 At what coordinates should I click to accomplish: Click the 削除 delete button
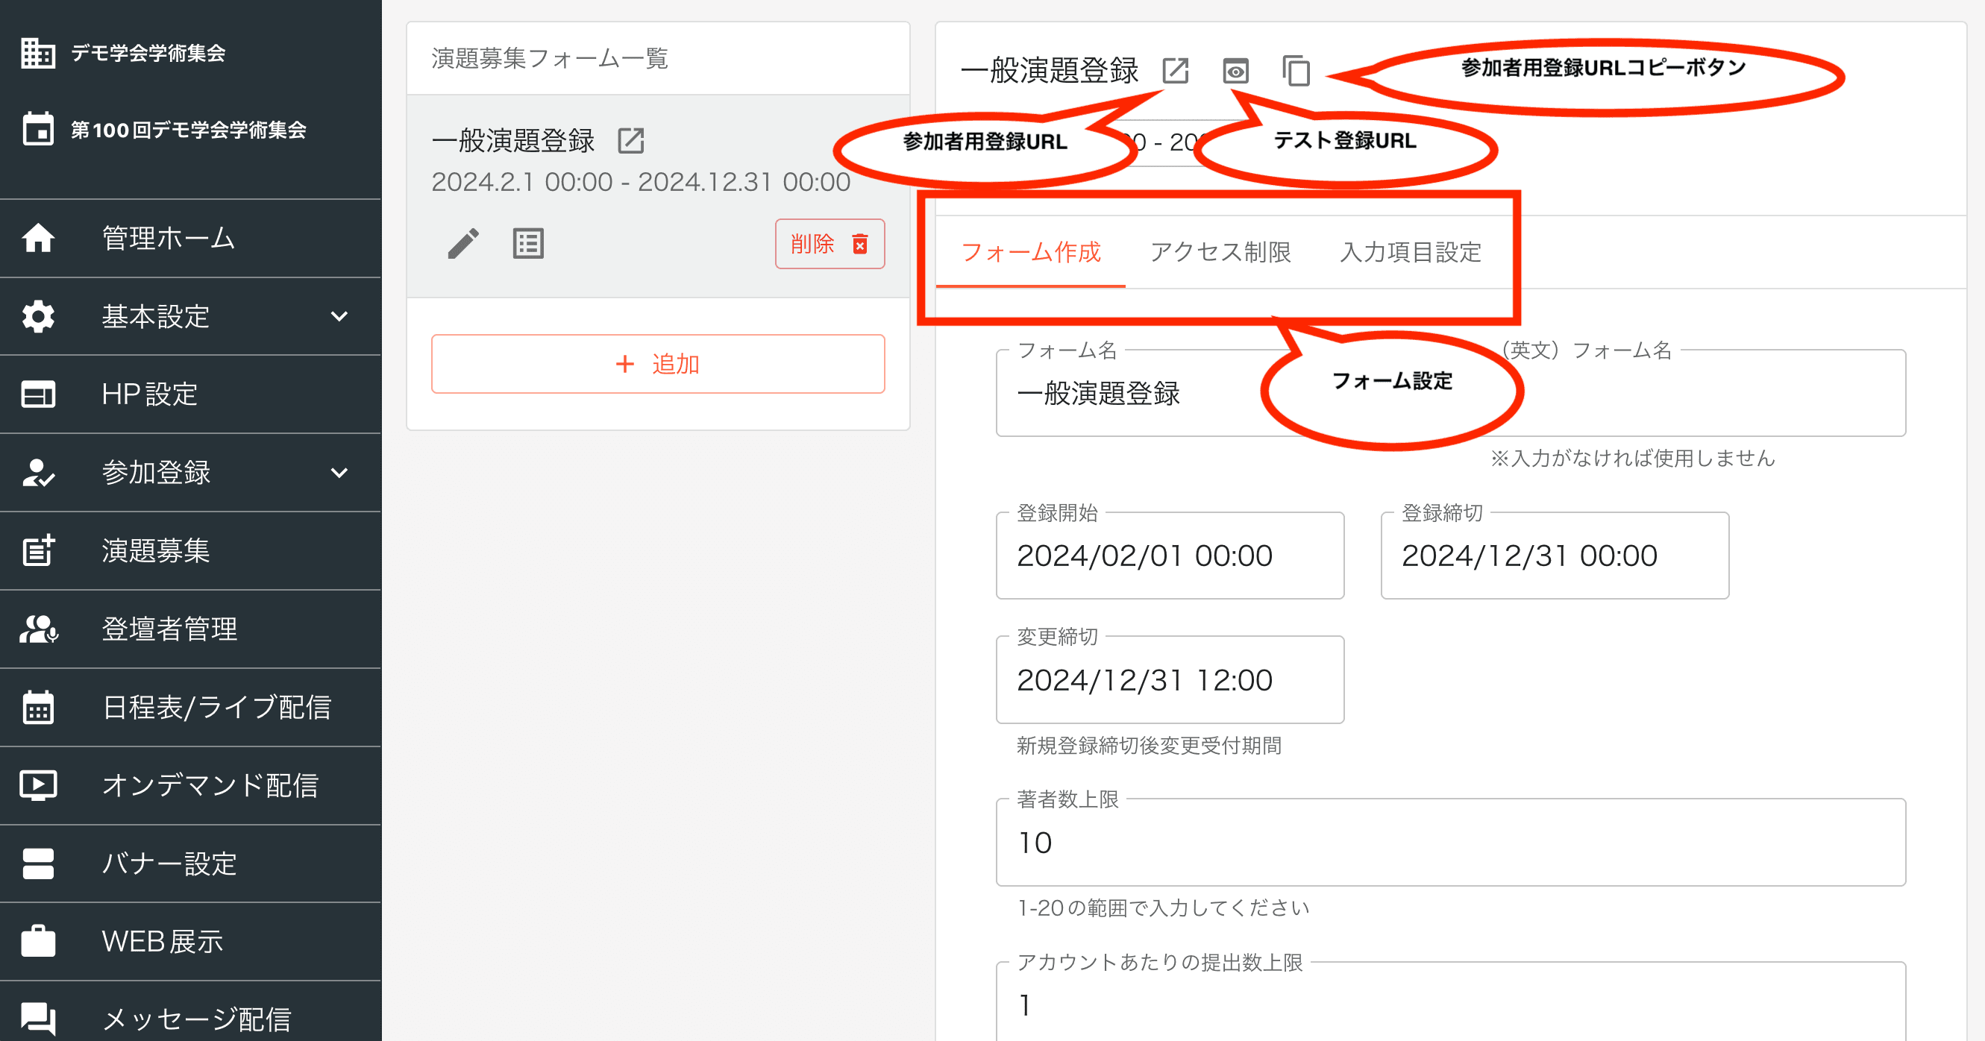point(830,244)
